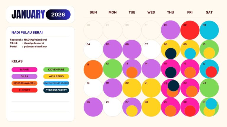This screenshot has height=127, width=227.
Task: Click the Kempen Internet Selamat label
Action: (56, 83)
